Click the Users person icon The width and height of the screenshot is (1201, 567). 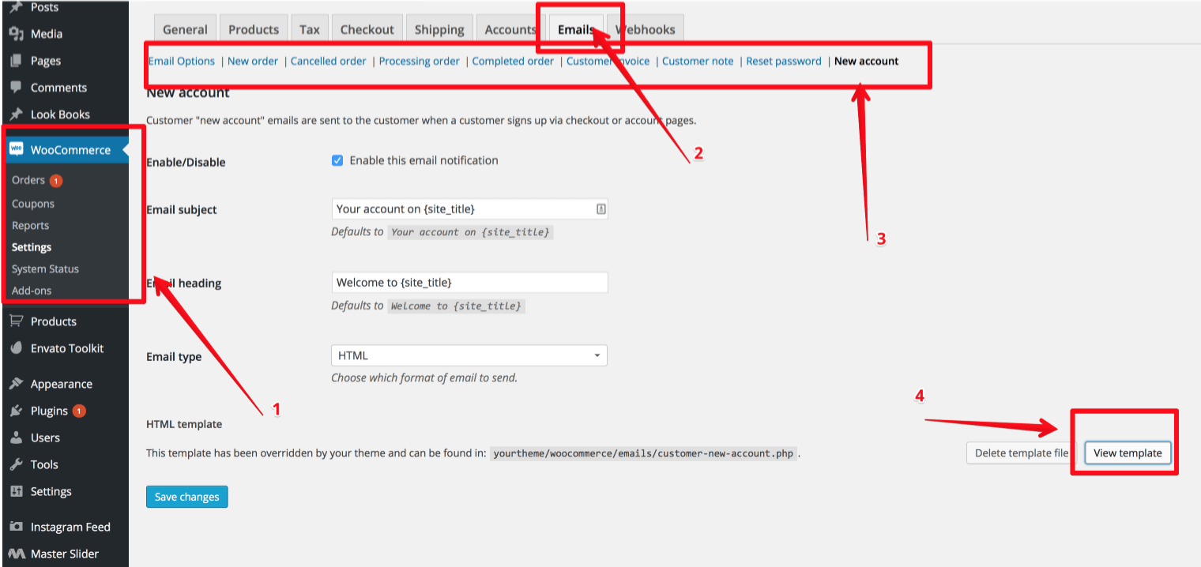click(16, 437)
